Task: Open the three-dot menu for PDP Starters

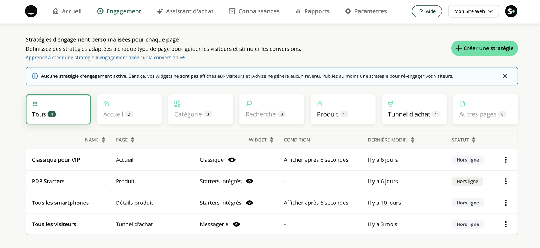Action: (x=506, y=181)
